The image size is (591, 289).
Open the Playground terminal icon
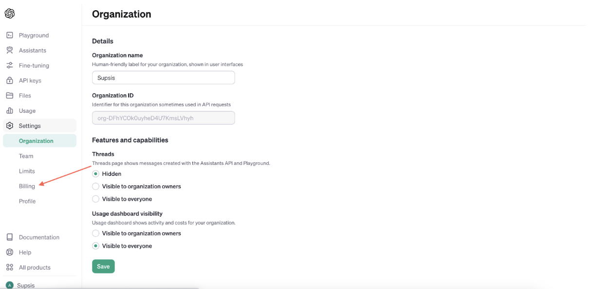[x=10, y=35]
